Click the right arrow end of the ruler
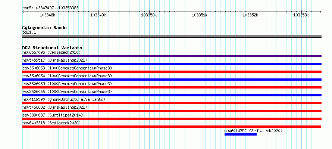332x149 pixels. [320, 12]
